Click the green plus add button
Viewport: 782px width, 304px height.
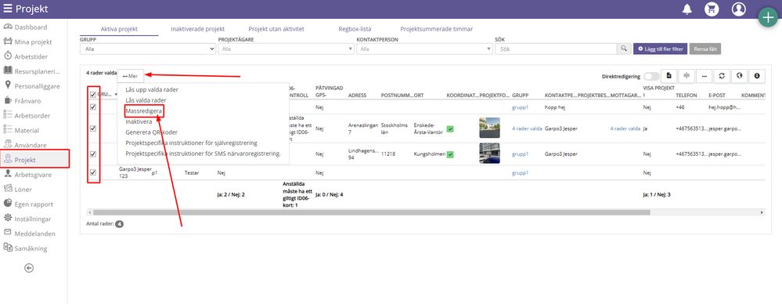(x=768, y=17)
